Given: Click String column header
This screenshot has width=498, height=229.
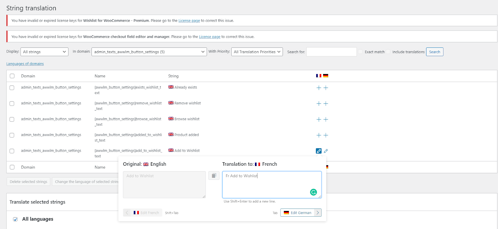Looking at the screenshot, I should click(x=173, y=76).
